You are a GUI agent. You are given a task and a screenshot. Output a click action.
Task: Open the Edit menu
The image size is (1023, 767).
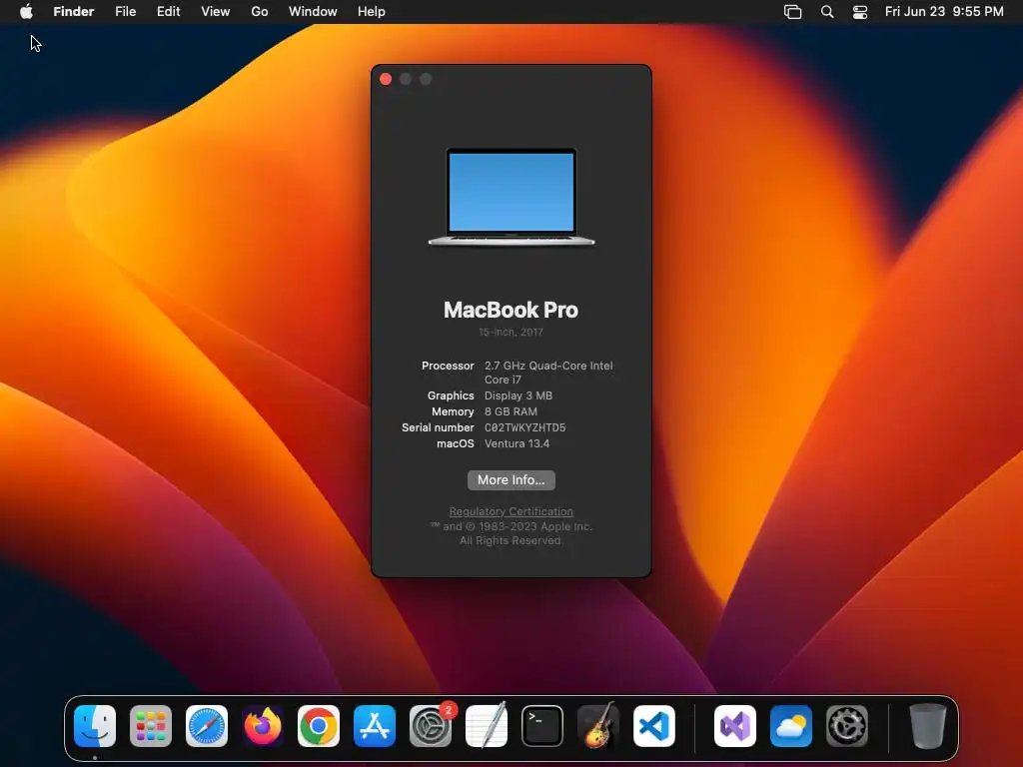pyautogui.click(x=168, y=11)
